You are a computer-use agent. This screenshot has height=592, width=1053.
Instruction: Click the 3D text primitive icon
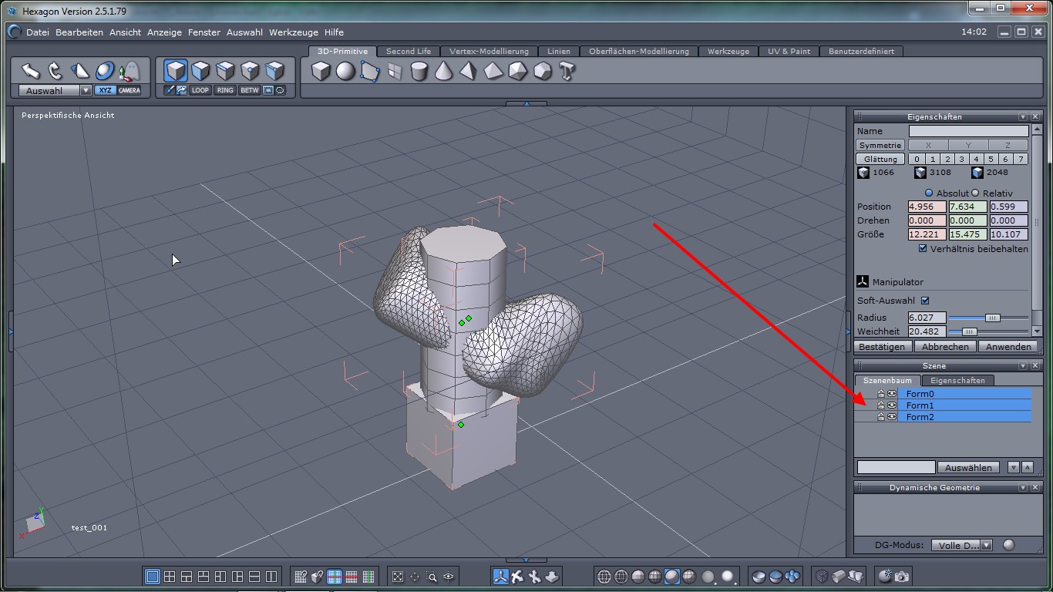pyautogui.click(x=567, y=72)
